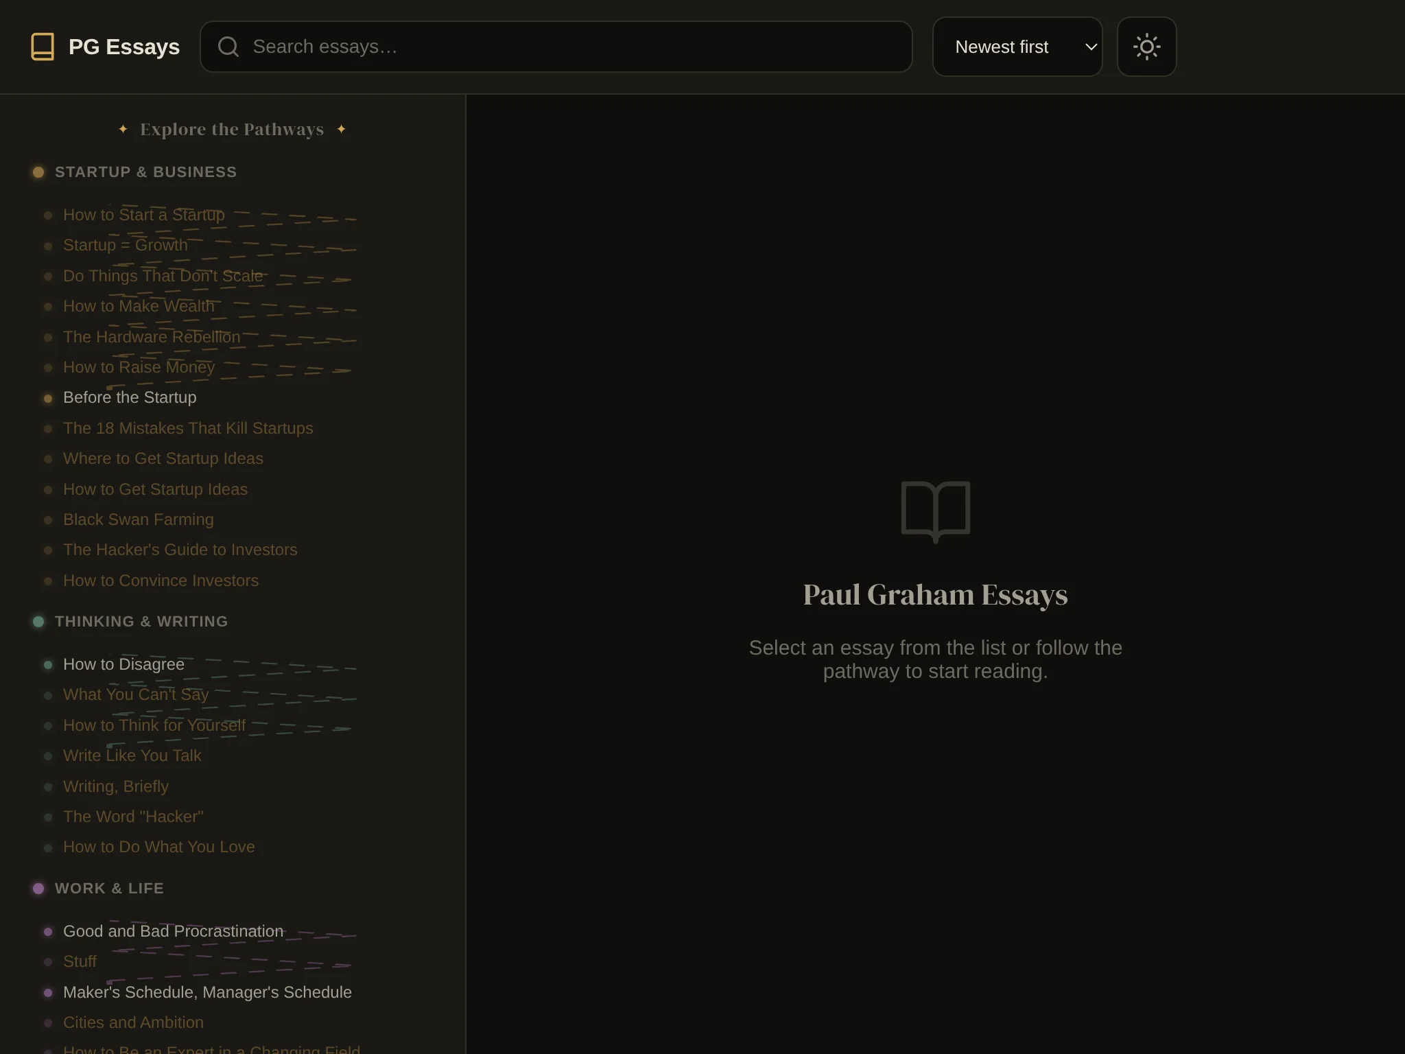
Task: Open Writing, Briefly essay
Action: coord(116,786)
